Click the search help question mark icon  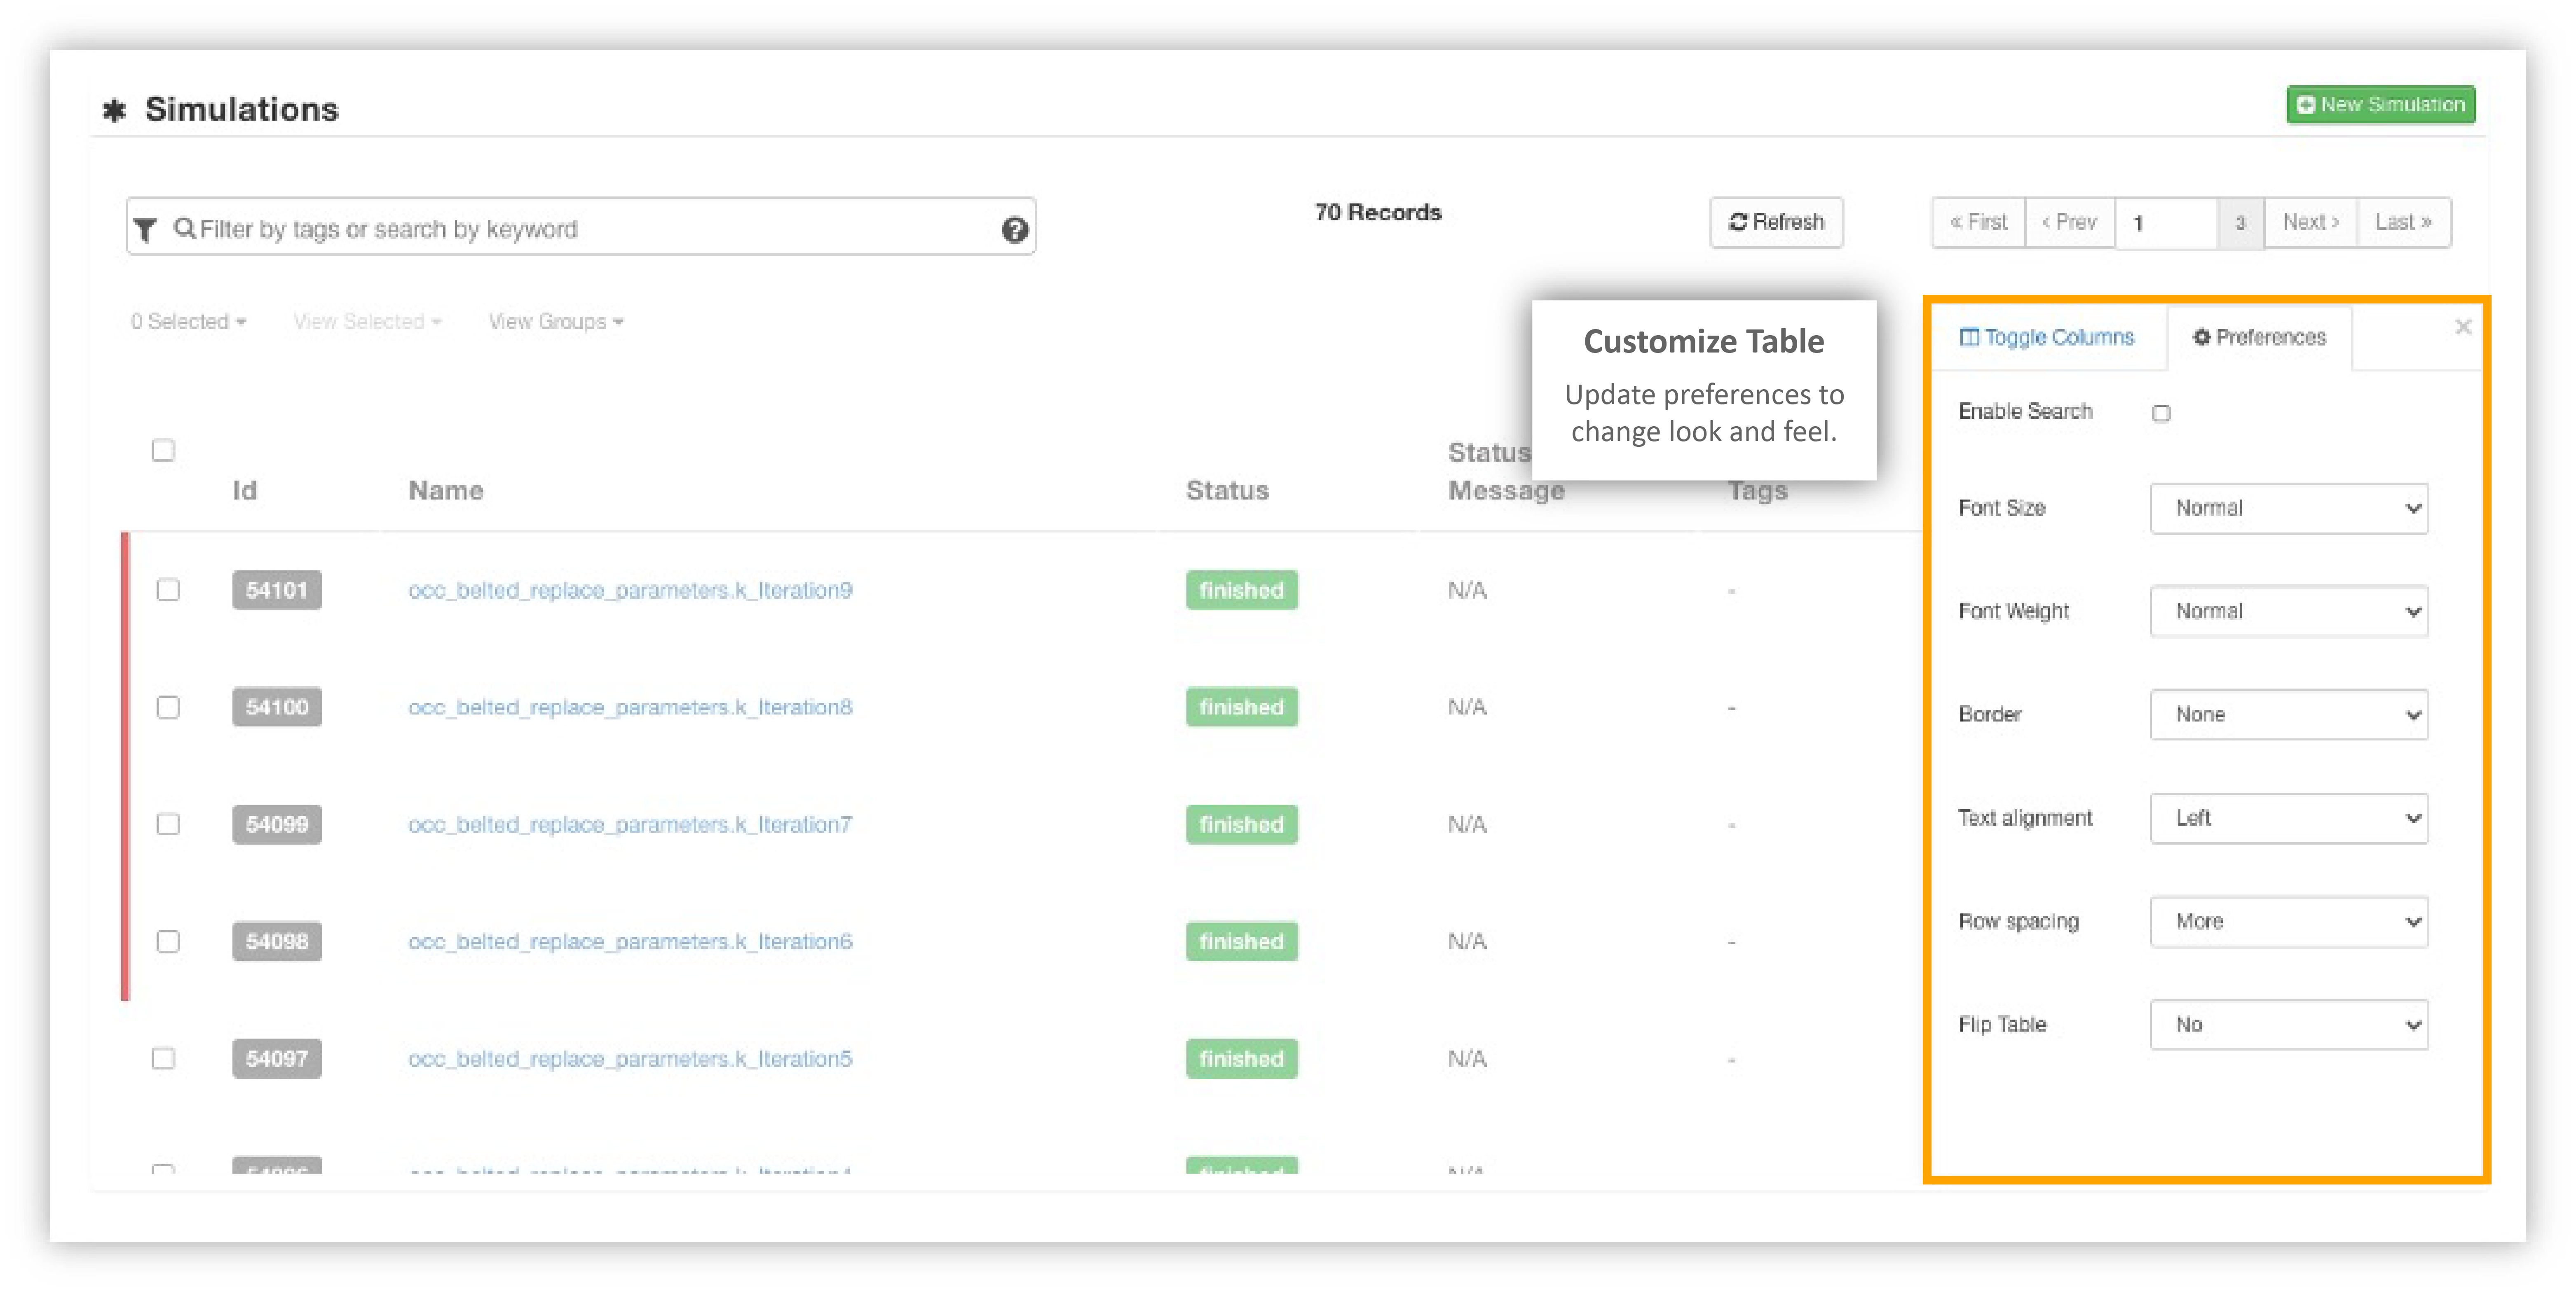point(1014,230)
